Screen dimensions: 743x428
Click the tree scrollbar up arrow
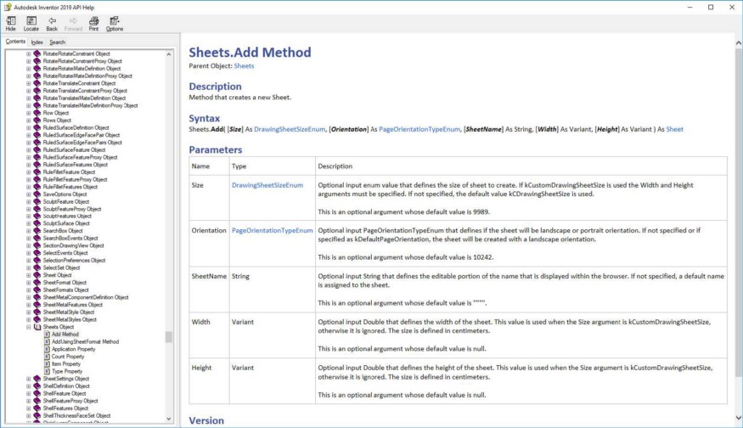169,54
